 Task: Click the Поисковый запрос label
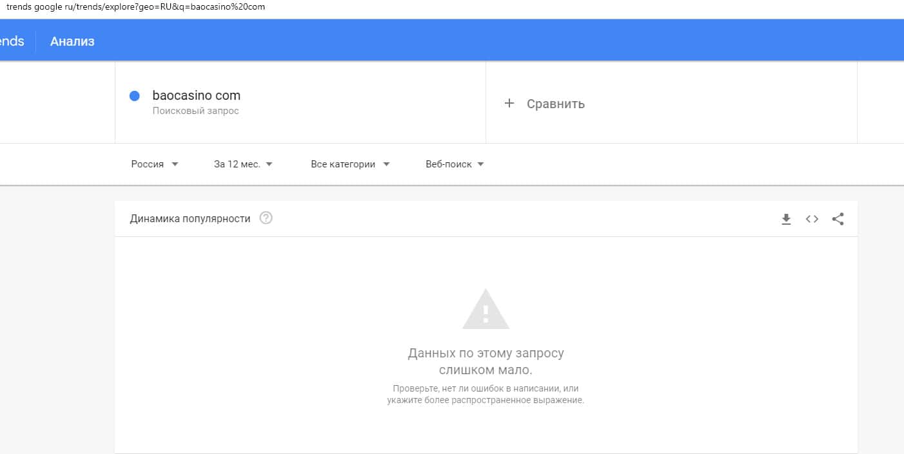195,111
